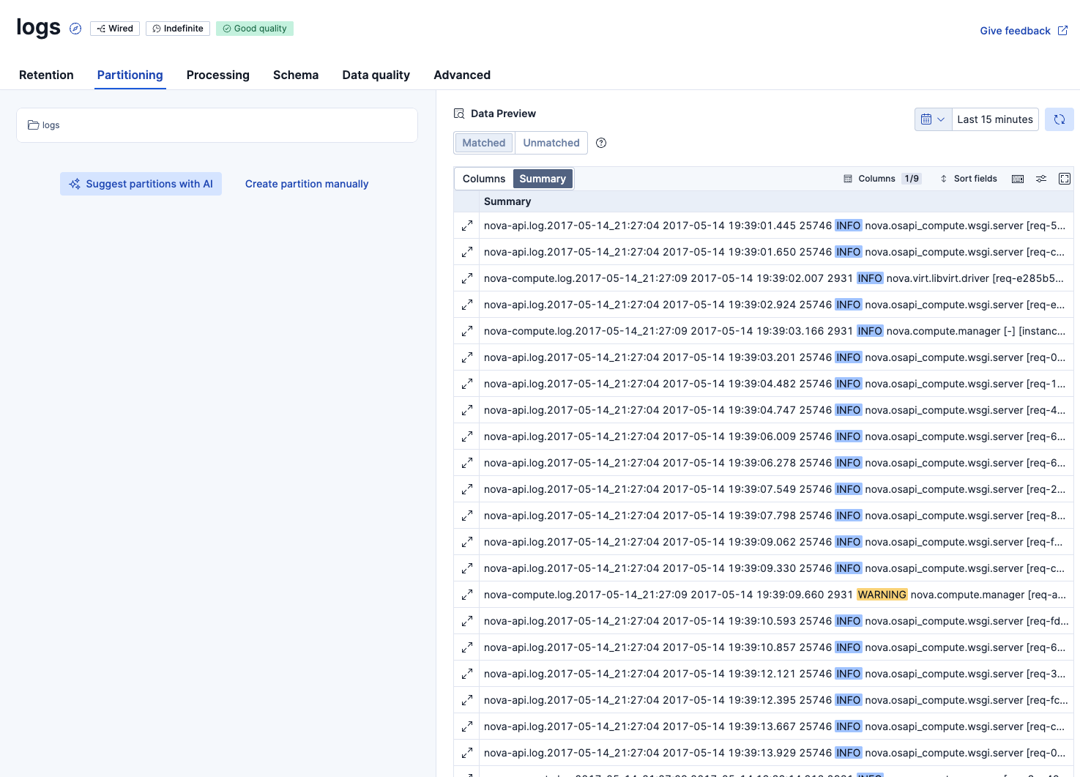Screen dimensions: 1080x777
Task: Expand the row with timestamp 19:39:02.007
Action: click(467, 278)
